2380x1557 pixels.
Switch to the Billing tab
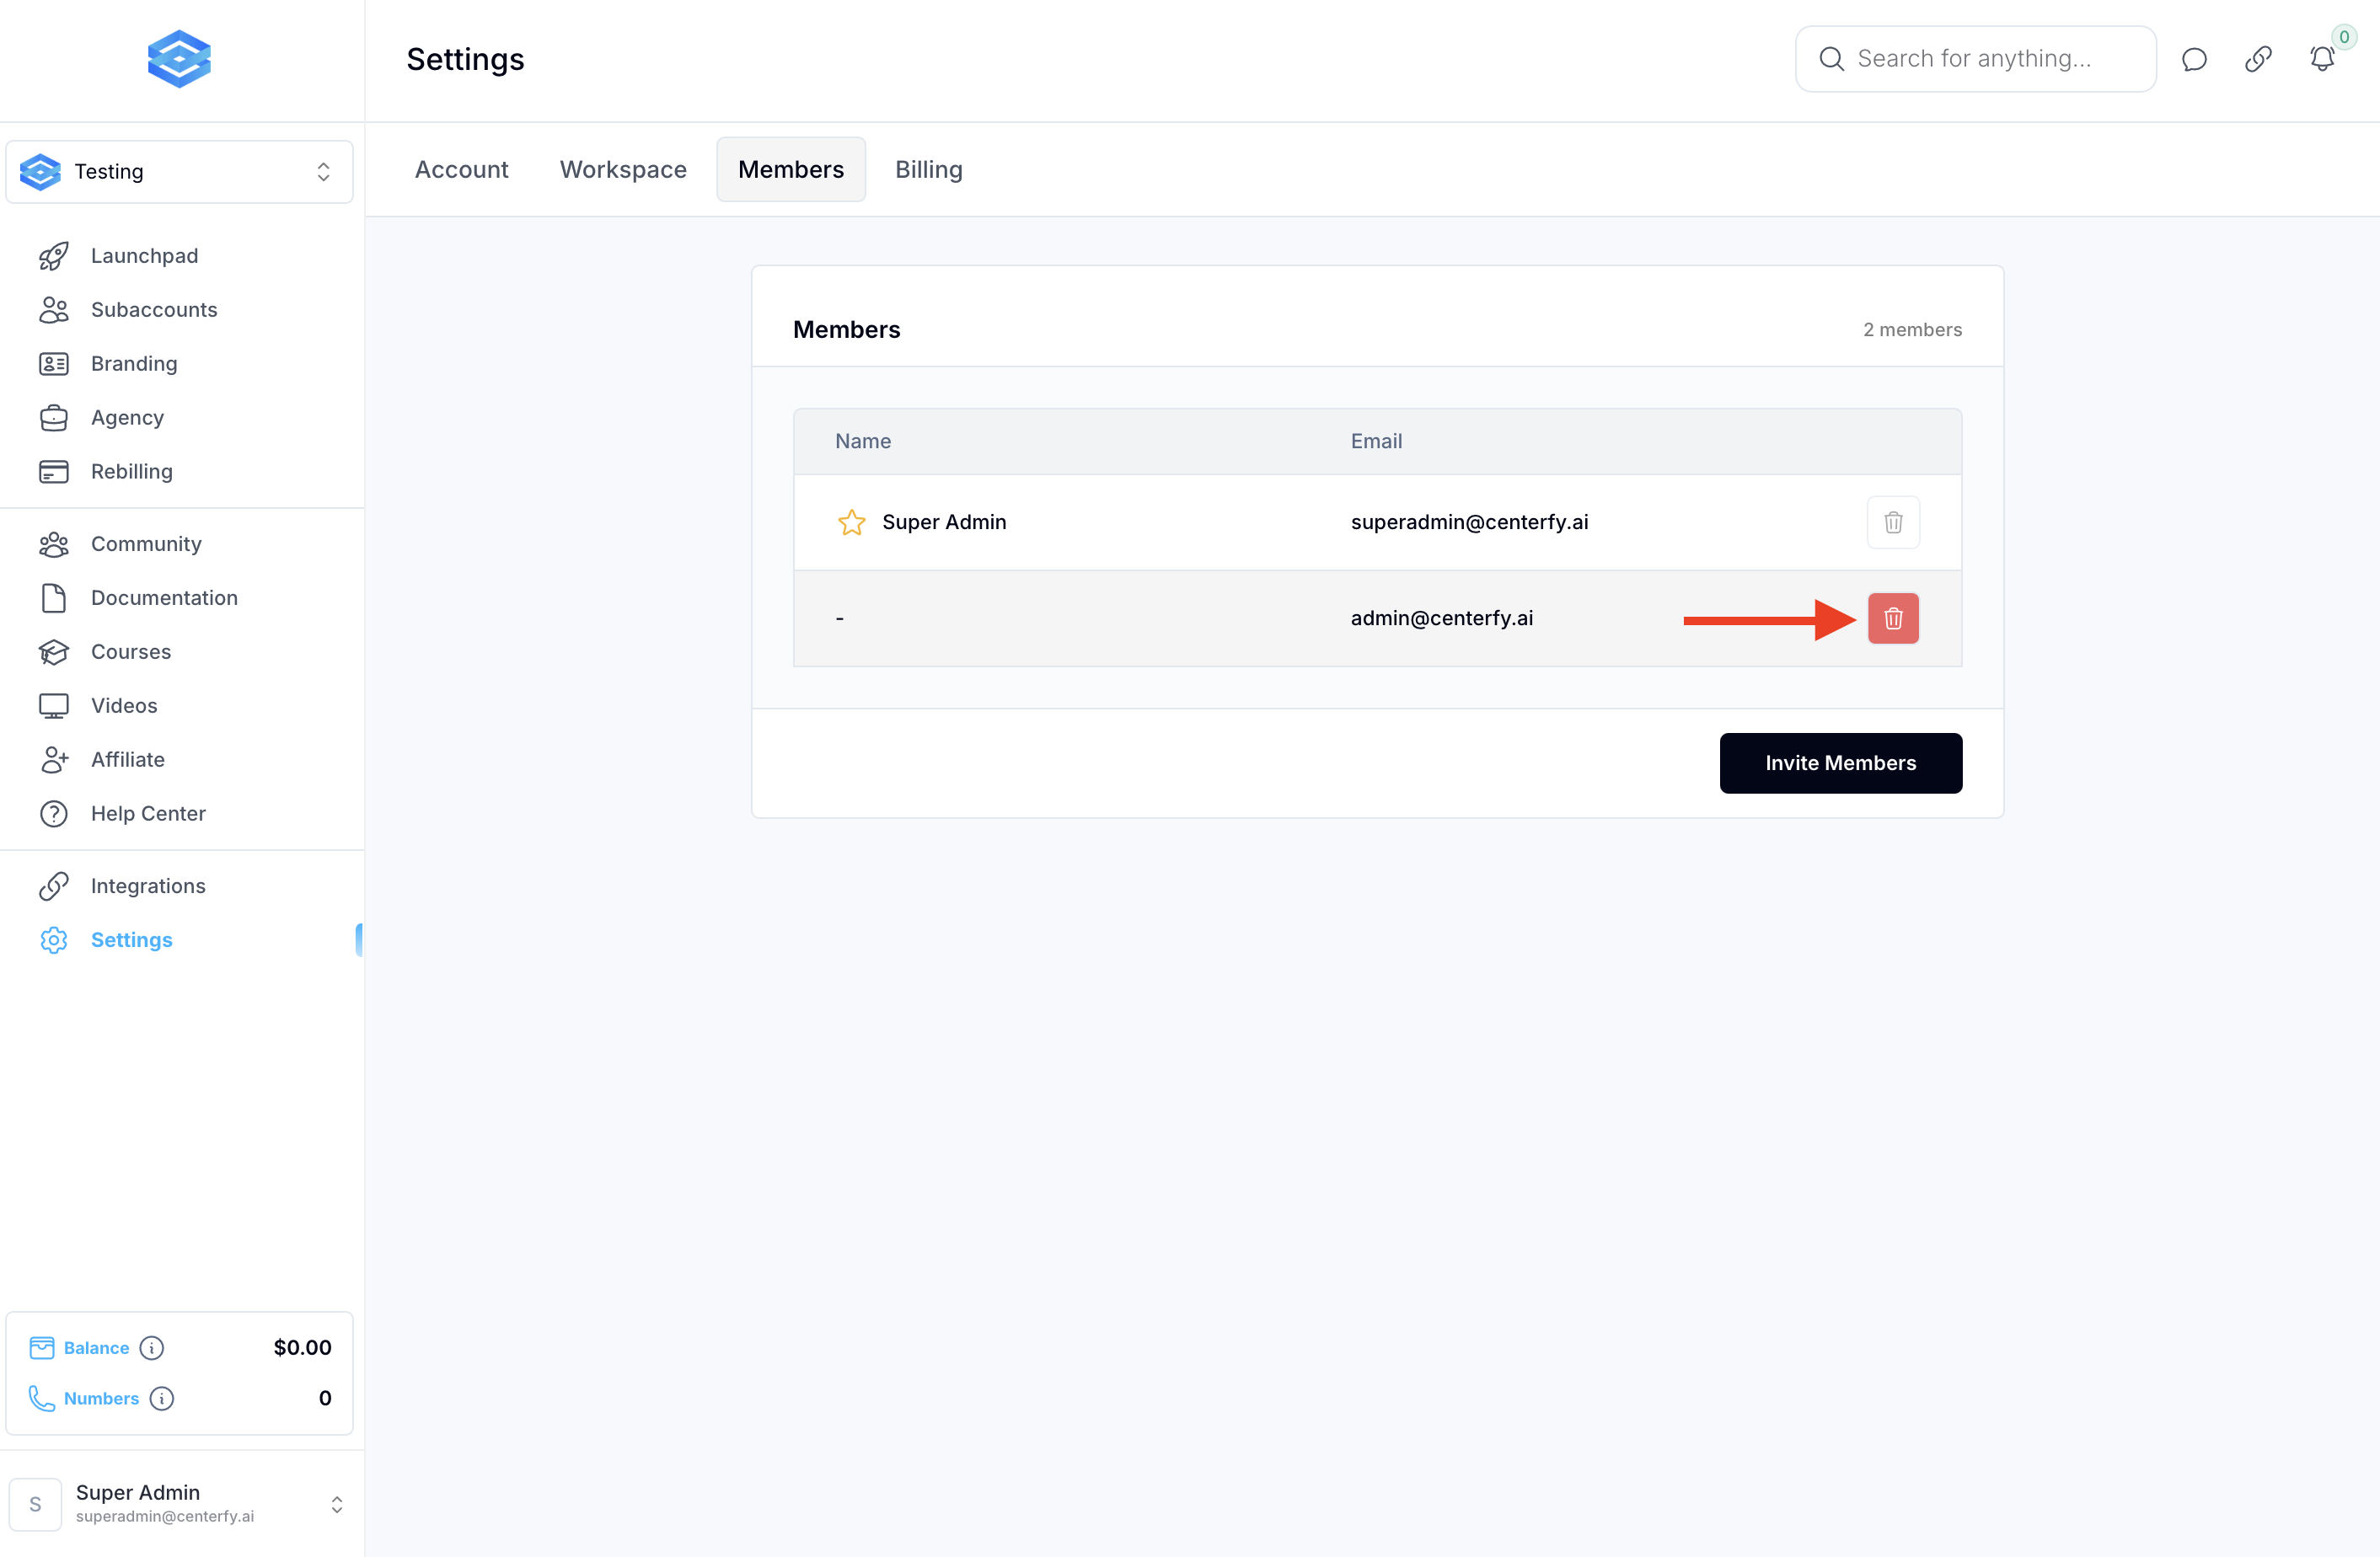click(928, 170)
